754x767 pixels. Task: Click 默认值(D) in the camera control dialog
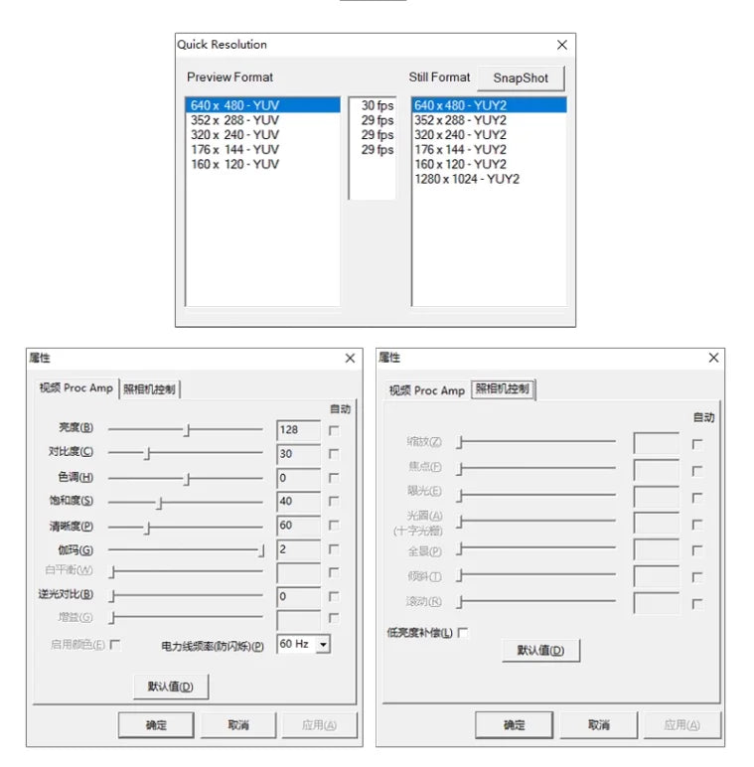click(540, 651)
